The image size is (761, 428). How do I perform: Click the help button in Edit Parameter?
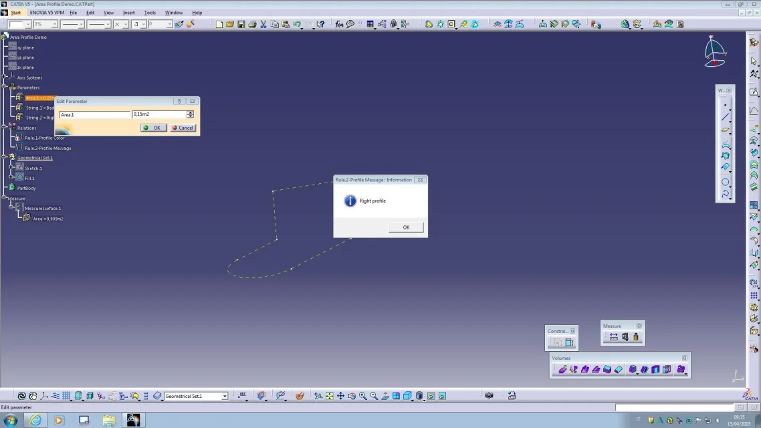[180, 102]
